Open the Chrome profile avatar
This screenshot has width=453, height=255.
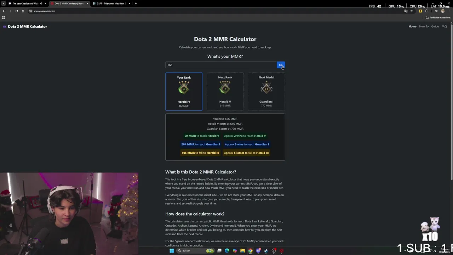[442, 11]
